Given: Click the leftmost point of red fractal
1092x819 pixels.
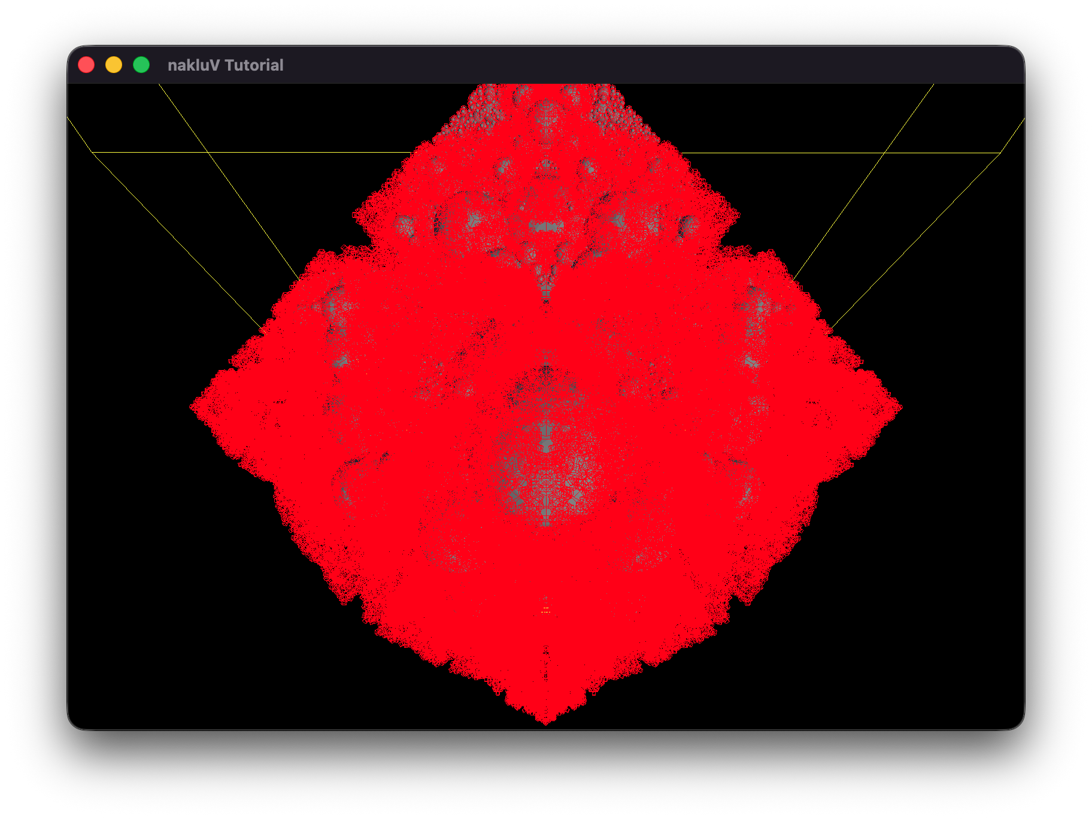Looking at the screenshot, I should coord(193,407).
